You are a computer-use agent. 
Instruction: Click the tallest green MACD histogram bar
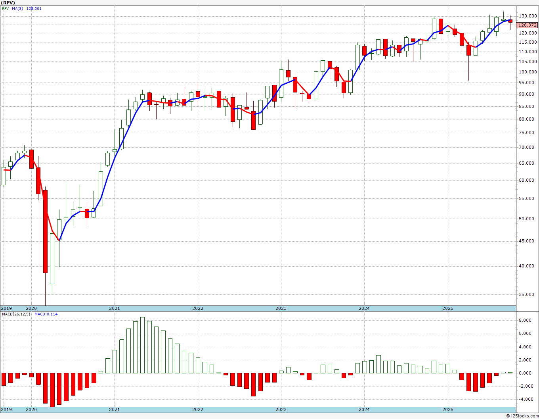click(x=142, y=345)
